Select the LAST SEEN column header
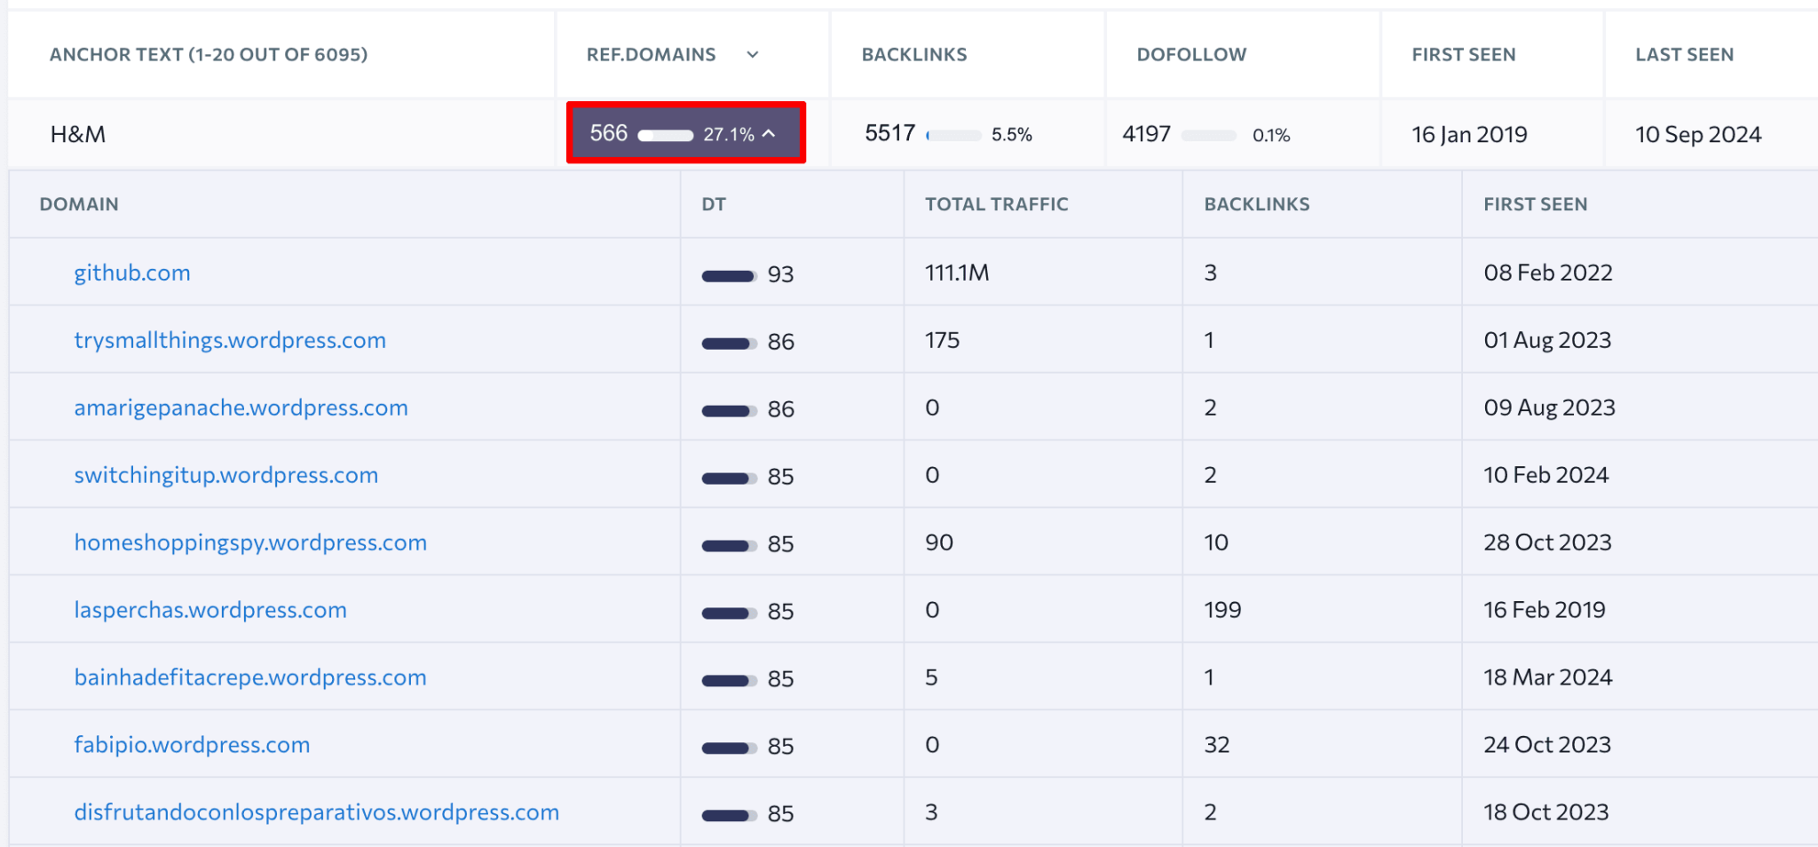1818x847 pixels. point(1684,54)
